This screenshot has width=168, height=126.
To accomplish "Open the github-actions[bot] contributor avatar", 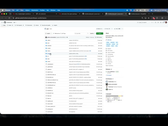I will point(107,84).
